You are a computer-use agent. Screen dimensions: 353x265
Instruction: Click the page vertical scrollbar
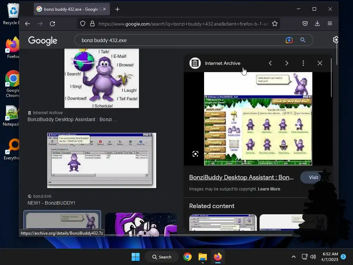(x=337, y=53)
